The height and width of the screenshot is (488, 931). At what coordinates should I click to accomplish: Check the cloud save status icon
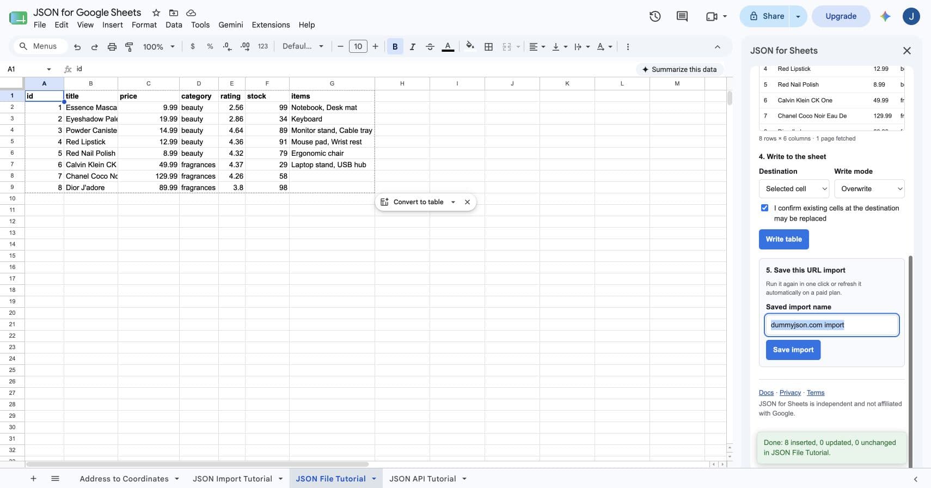tap(191, 13)
